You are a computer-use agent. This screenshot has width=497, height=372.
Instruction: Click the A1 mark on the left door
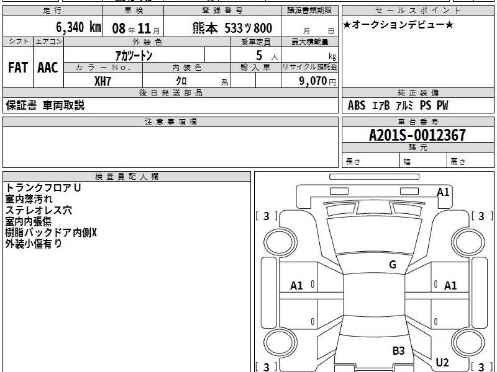pos(297,285)
